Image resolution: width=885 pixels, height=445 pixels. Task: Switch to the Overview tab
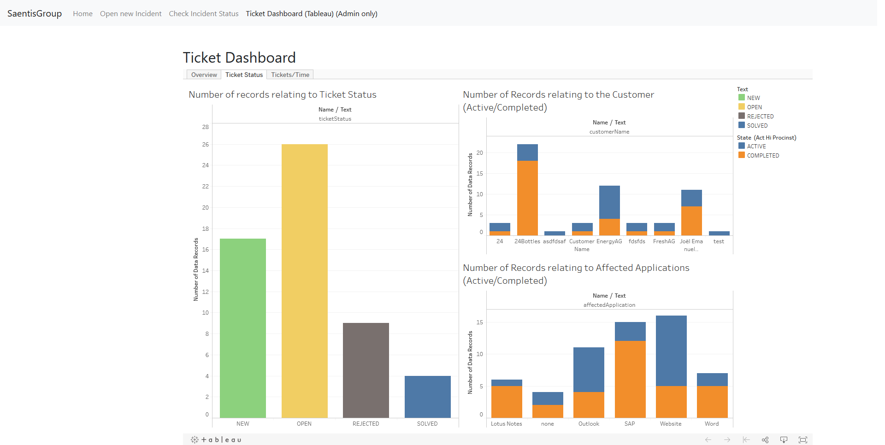coord(204,75)
